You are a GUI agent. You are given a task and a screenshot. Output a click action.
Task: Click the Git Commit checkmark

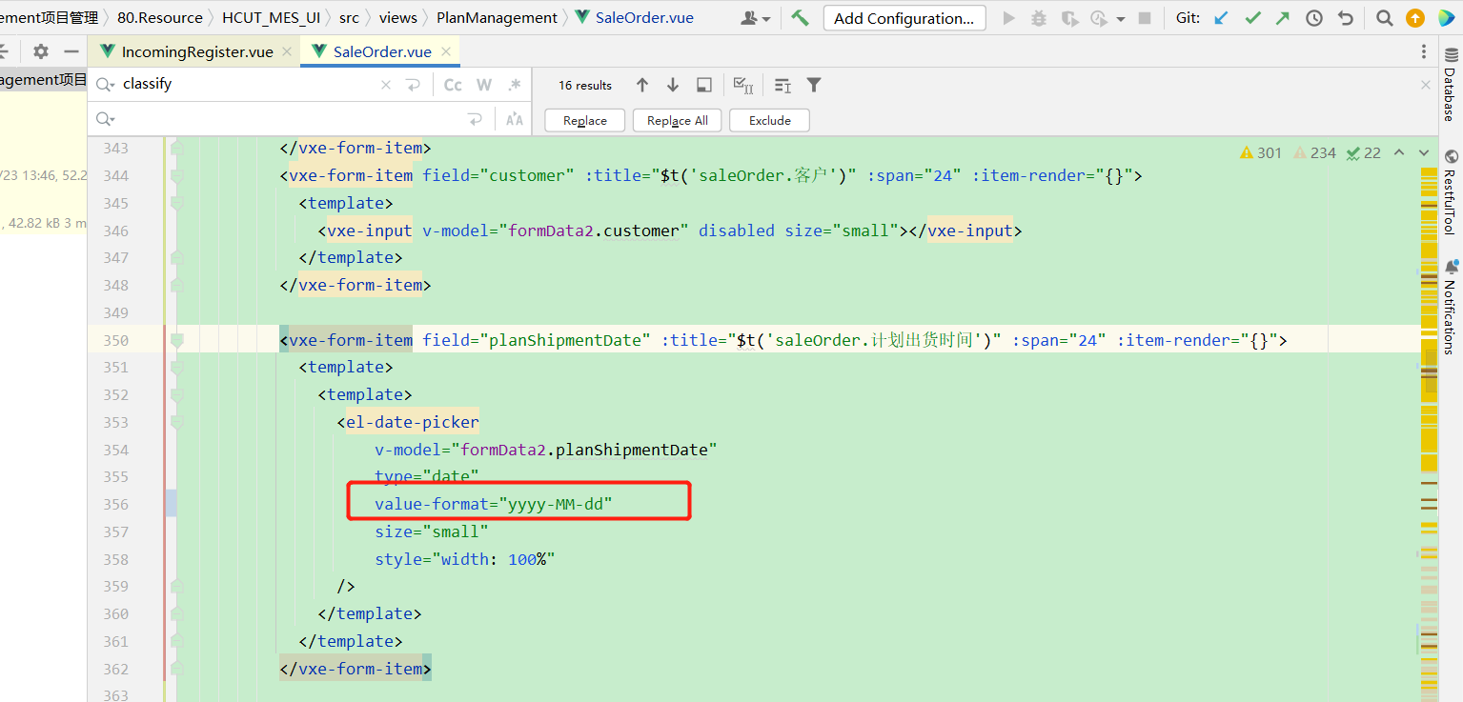[x=1252, y=18]
